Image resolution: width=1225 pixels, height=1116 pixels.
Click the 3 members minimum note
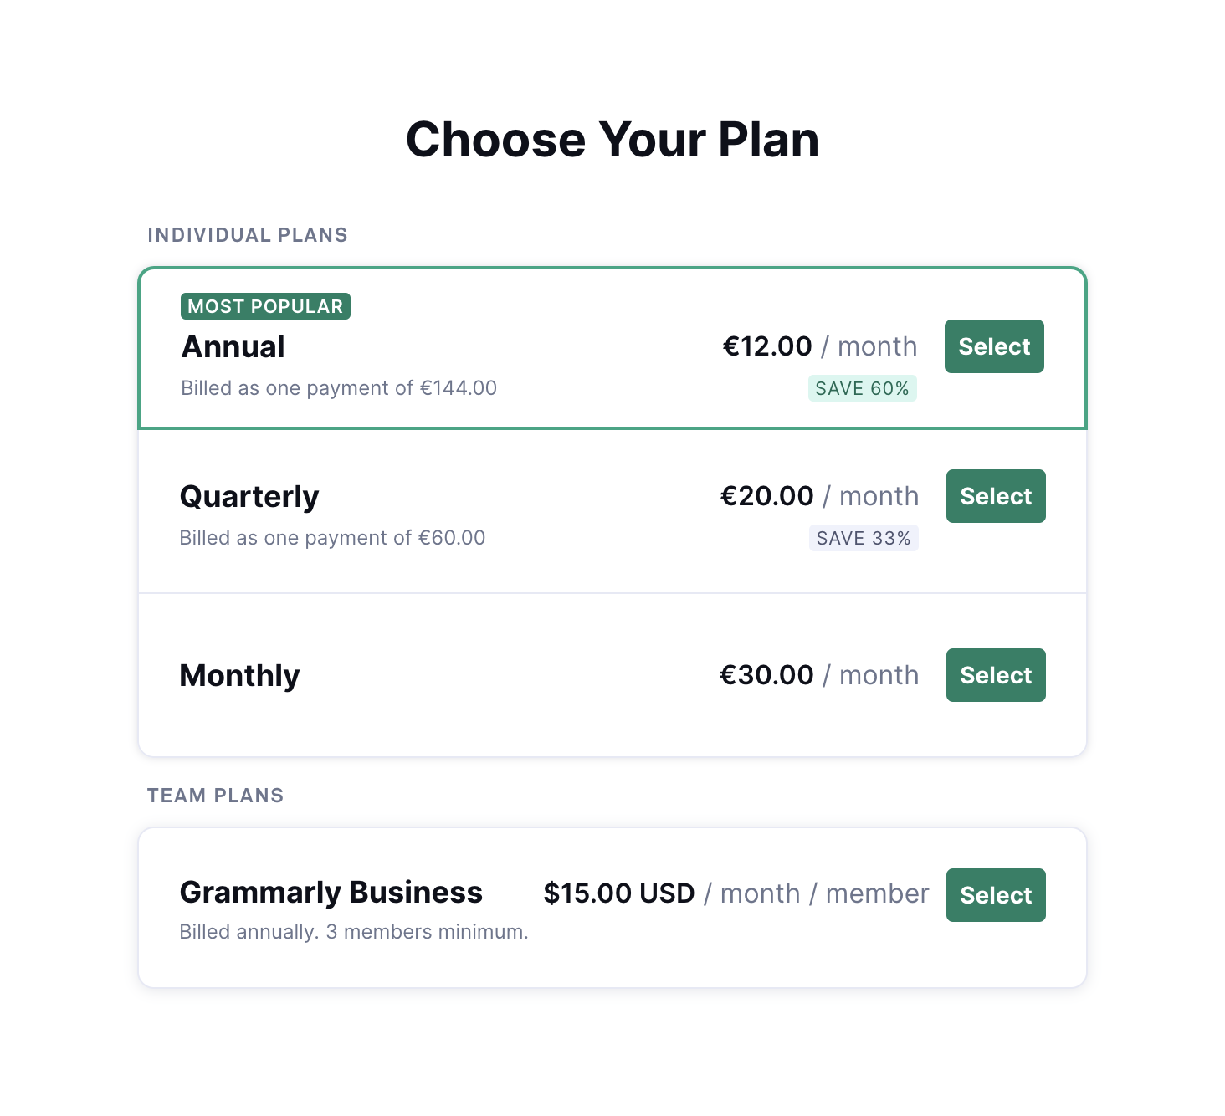354,932
